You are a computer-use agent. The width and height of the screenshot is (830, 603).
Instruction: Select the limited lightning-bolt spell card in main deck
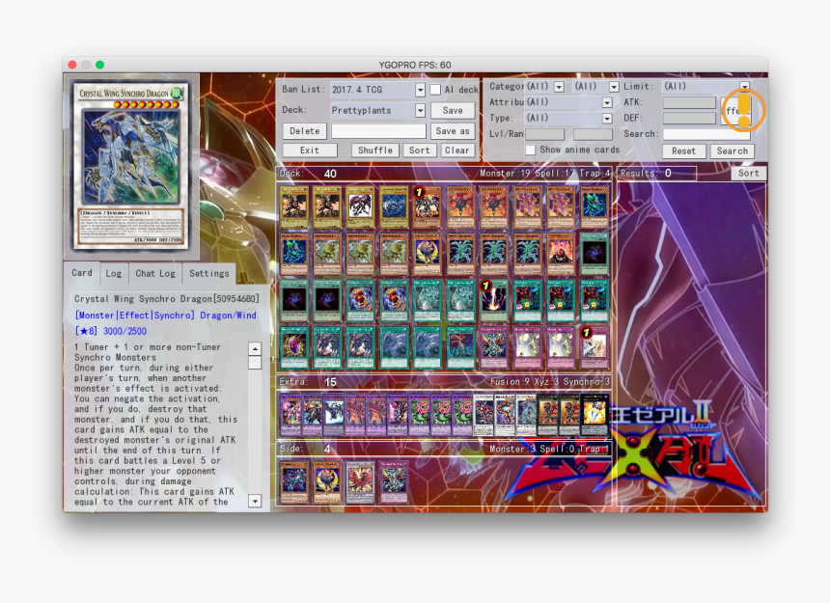493,300
